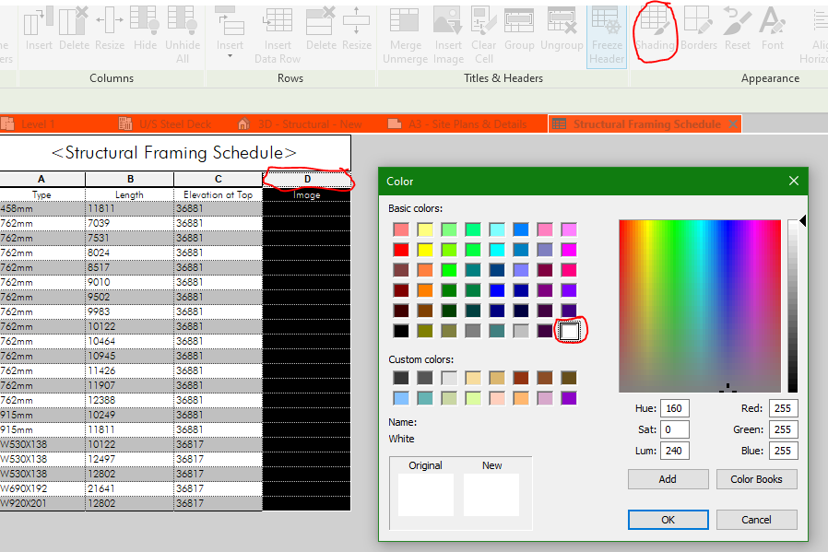Image resolution: width=828 pixels, height=552 pixels.
Task: Click the Delete row icon
Action: click(x=321, y=21)
